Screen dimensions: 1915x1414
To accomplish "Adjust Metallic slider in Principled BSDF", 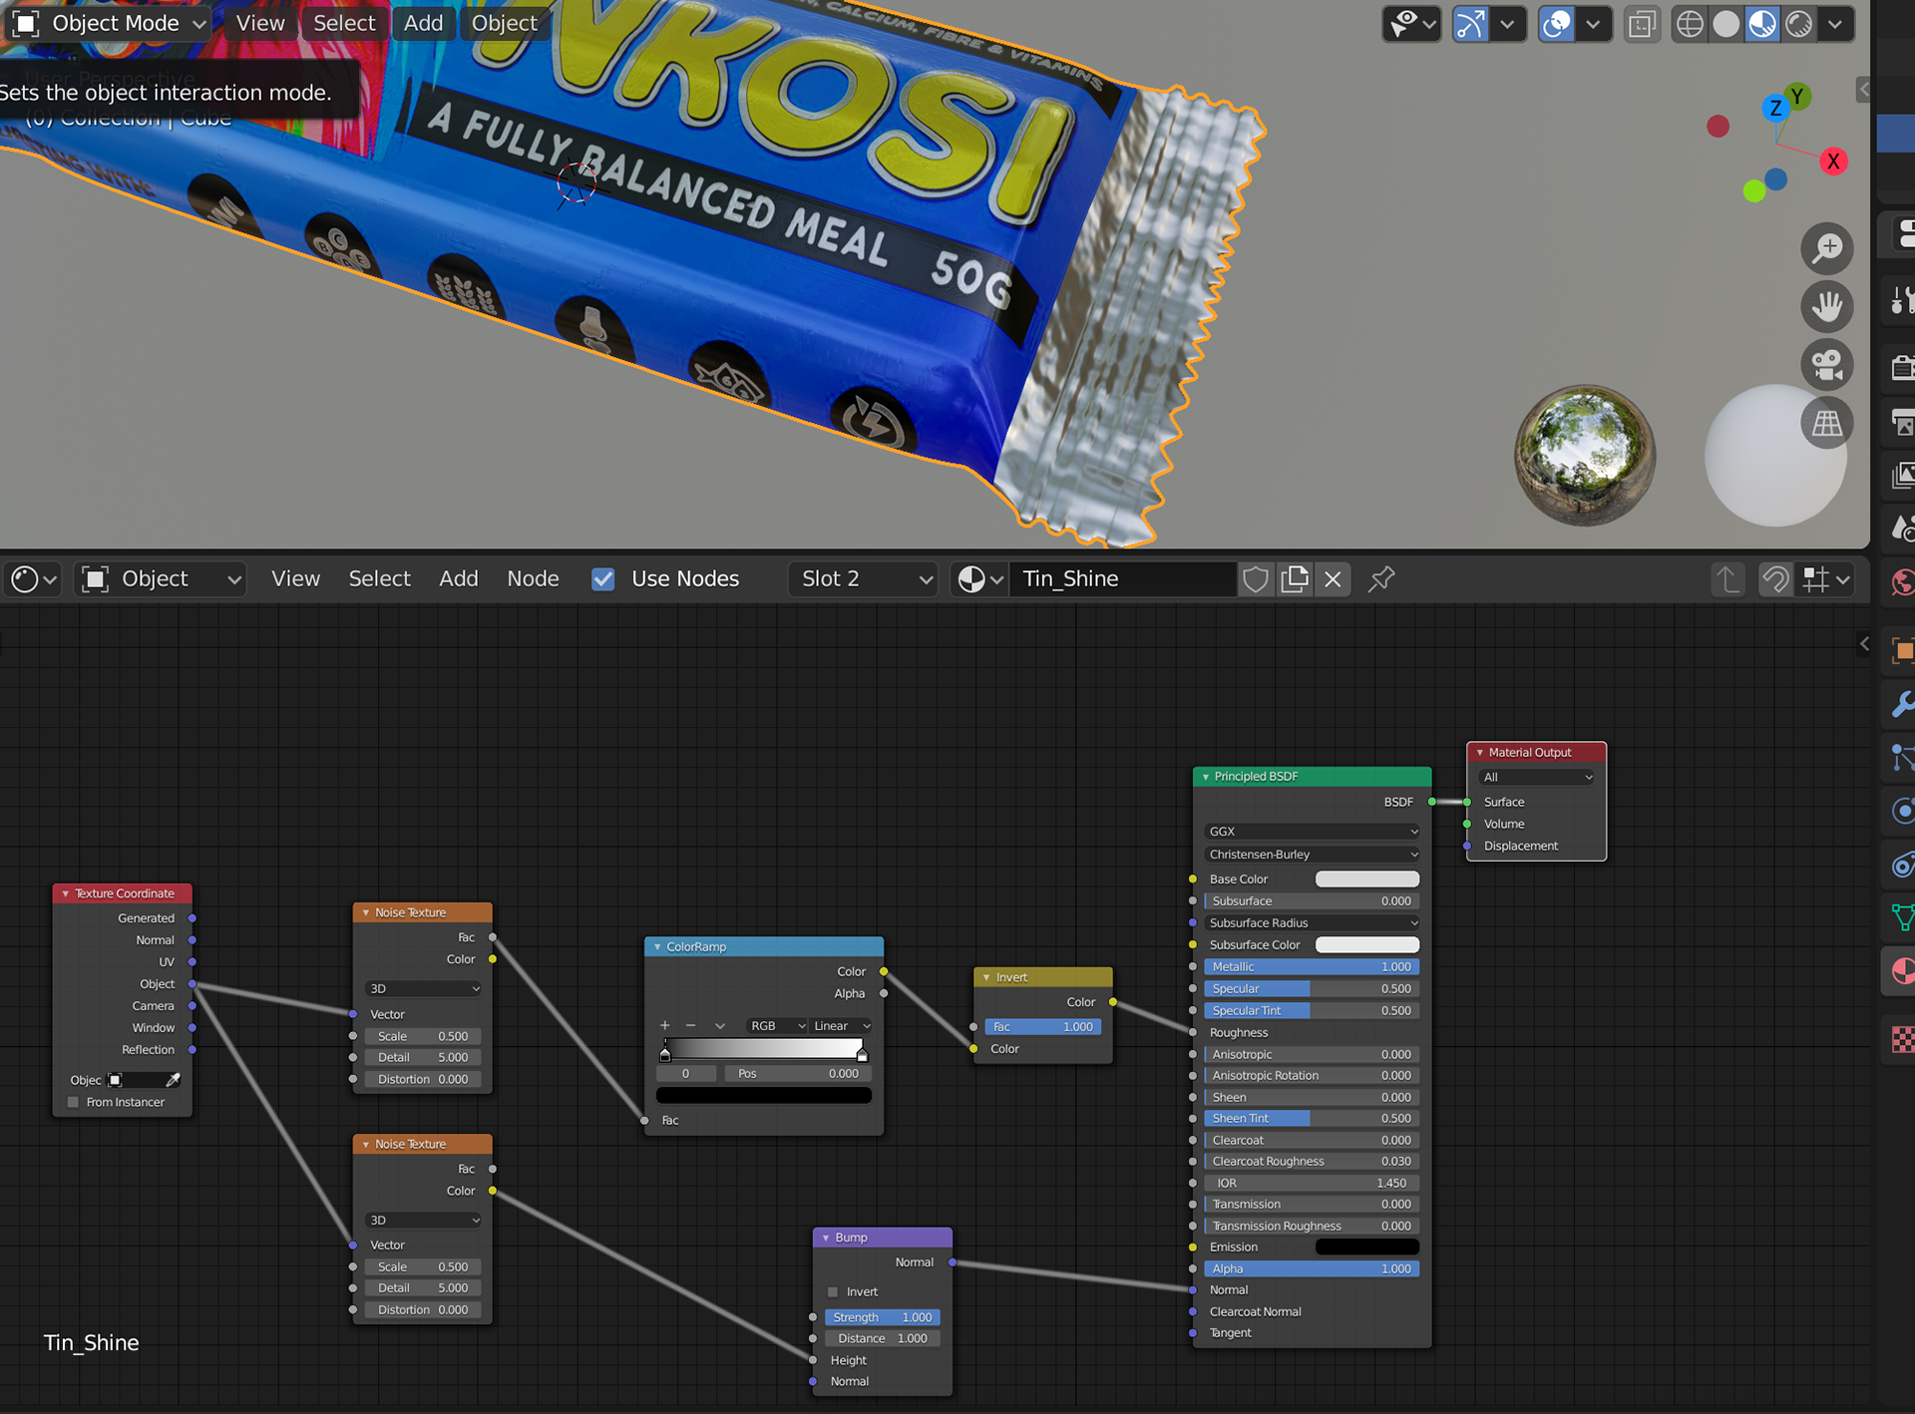I will pos(1311,966).
